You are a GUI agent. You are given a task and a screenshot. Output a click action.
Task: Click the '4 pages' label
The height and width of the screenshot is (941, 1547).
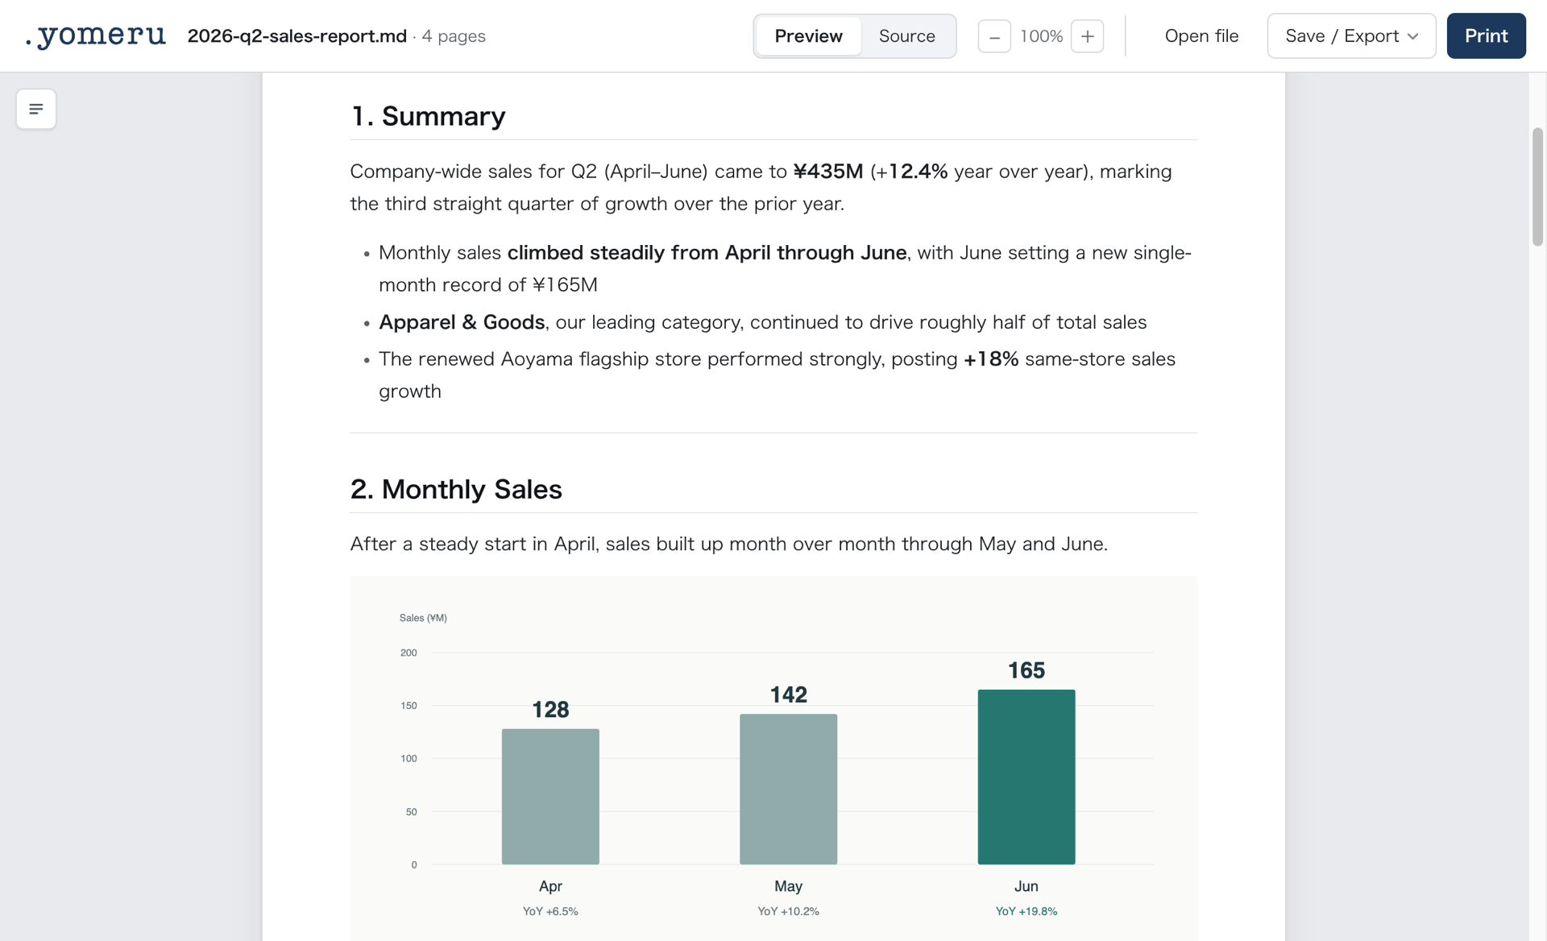tap(454, 36)
